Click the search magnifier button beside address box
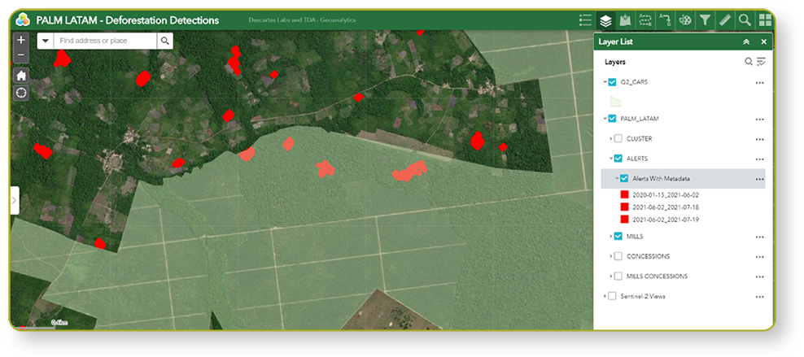The image size is (804, 357). (x=165, y=41)
